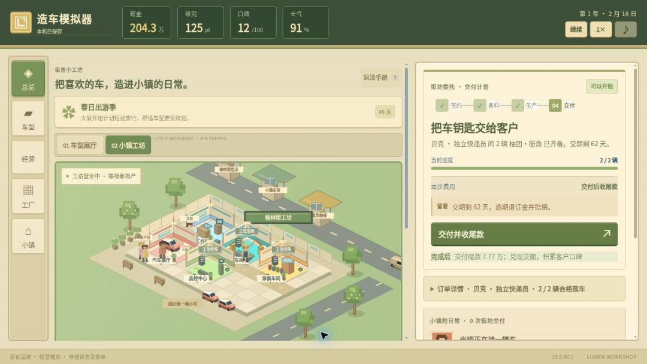
Task: Click the LUMEN WORKSHOP footer text
Action: pyautogui.click(x=612, y=357)
